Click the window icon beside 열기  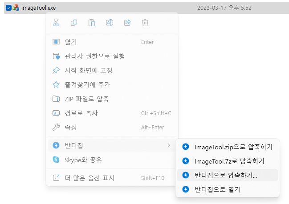click(x=56, y=42)
